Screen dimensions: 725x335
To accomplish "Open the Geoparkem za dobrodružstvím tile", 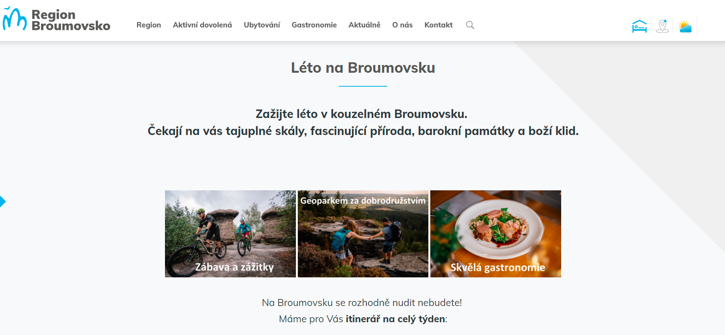I will (x=363, y=234).
